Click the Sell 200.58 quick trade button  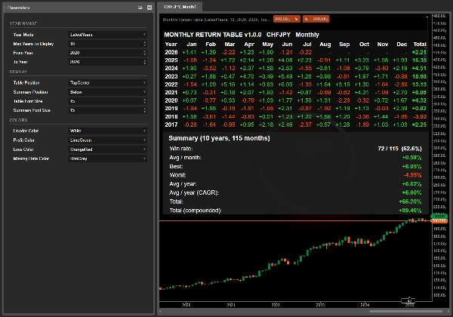point(286,19)
